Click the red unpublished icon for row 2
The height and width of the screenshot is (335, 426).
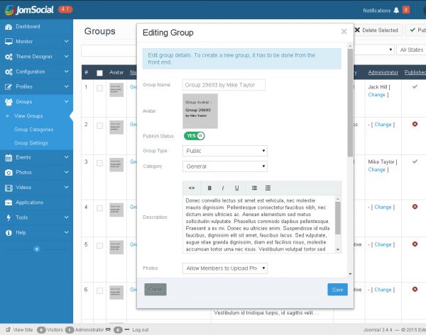415,124
